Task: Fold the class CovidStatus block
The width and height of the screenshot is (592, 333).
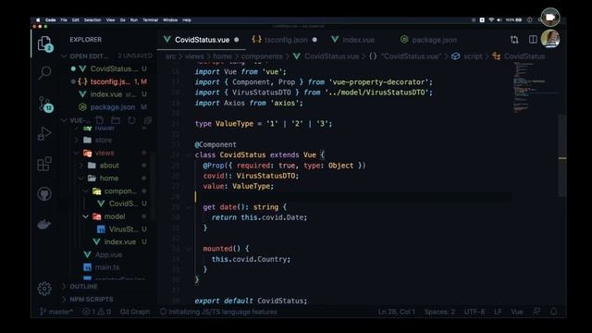Action: 189,154
